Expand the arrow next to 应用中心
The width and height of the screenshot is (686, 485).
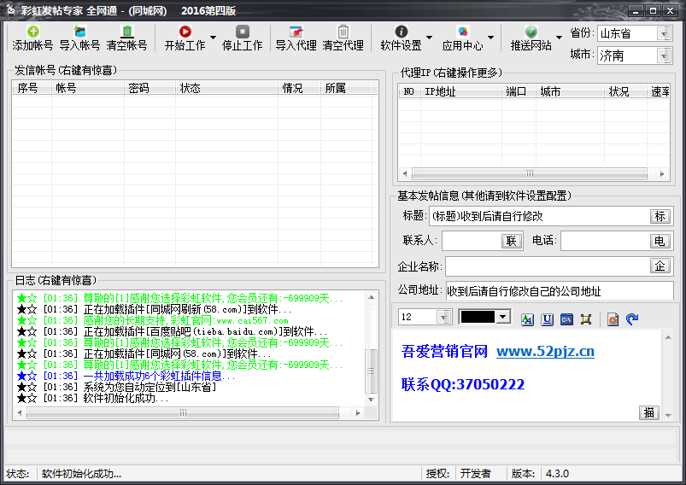coord(491,38)
